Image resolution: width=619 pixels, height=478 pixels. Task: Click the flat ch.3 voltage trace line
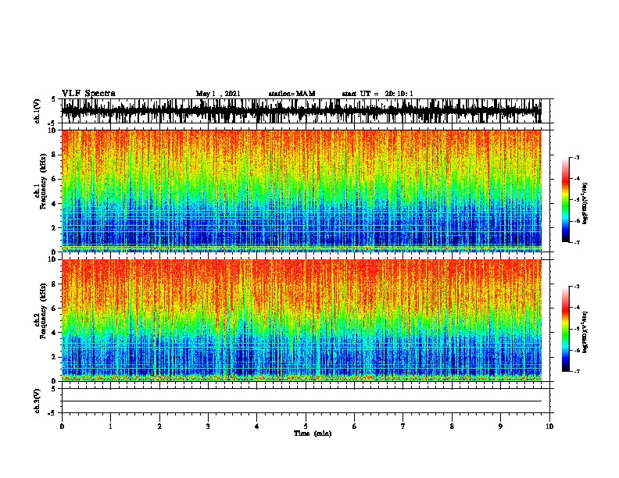[x=301, y=401]
